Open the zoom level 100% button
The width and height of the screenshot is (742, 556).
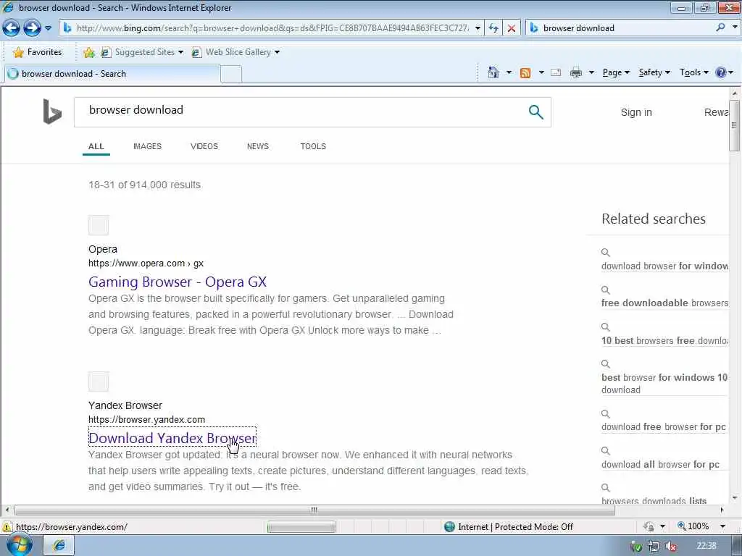click(x=693, y=526)
